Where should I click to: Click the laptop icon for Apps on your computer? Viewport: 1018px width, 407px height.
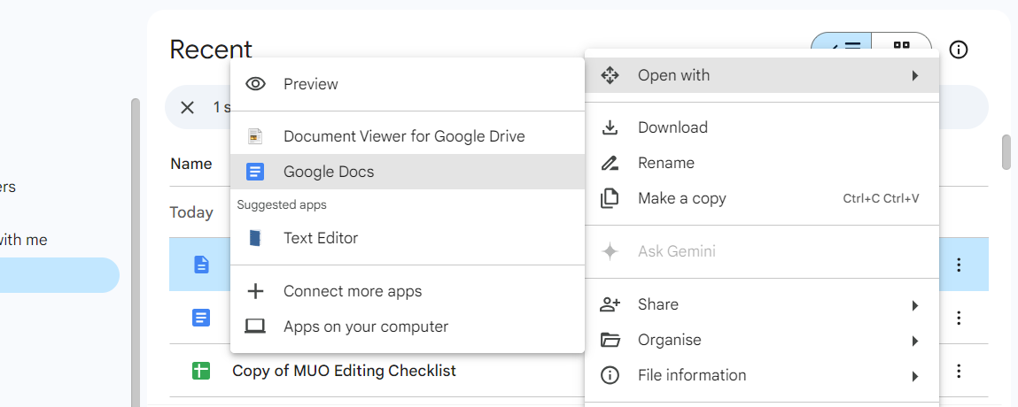tap(256, 326)
